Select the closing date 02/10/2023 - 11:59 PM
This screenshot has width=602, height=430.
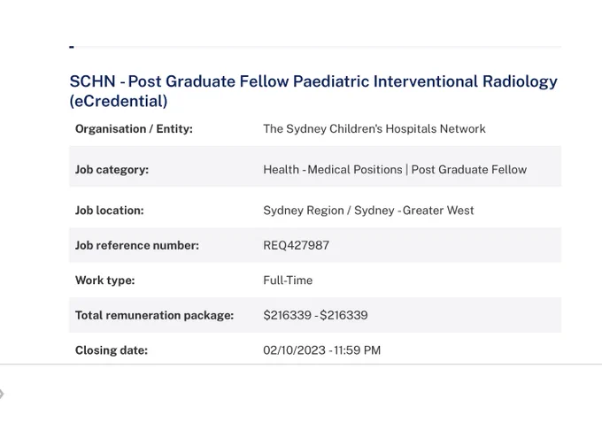[321, 350]
